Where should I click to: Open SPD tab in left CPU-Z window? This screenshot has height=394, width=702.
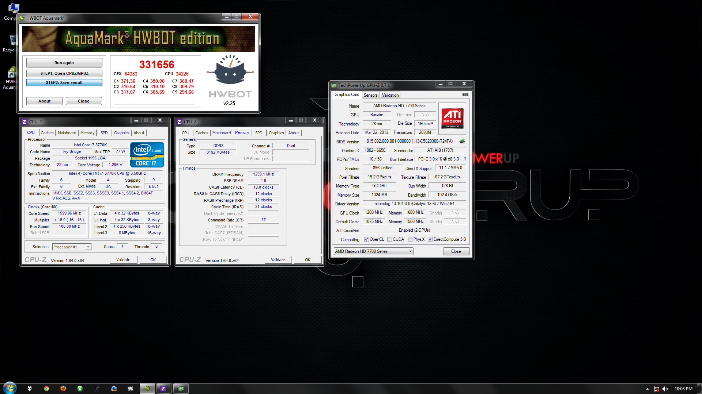[104, 133]
